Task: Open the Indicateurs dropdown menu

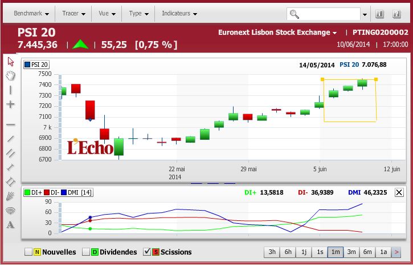Action: point(179,14)
